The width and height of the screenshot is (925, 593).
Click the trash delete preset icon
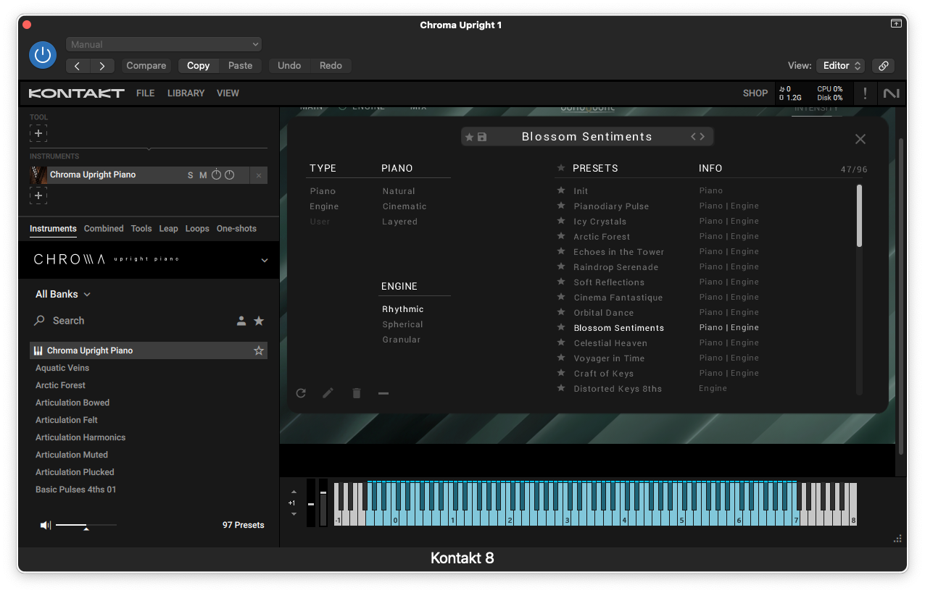pyautogui.click(x=356, y=393)
